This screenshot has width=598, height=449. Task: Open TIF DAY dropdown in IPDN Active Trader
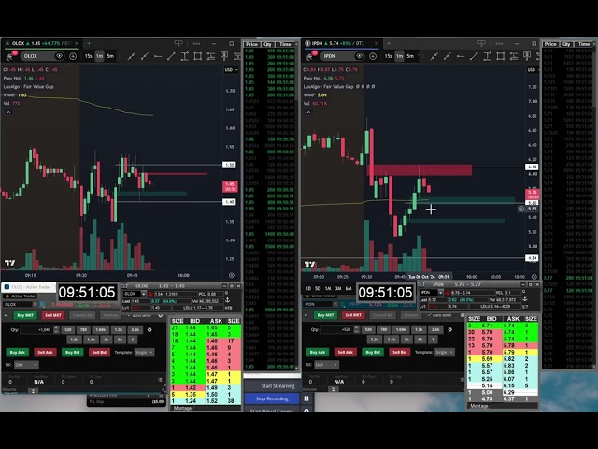pos(326,365)
